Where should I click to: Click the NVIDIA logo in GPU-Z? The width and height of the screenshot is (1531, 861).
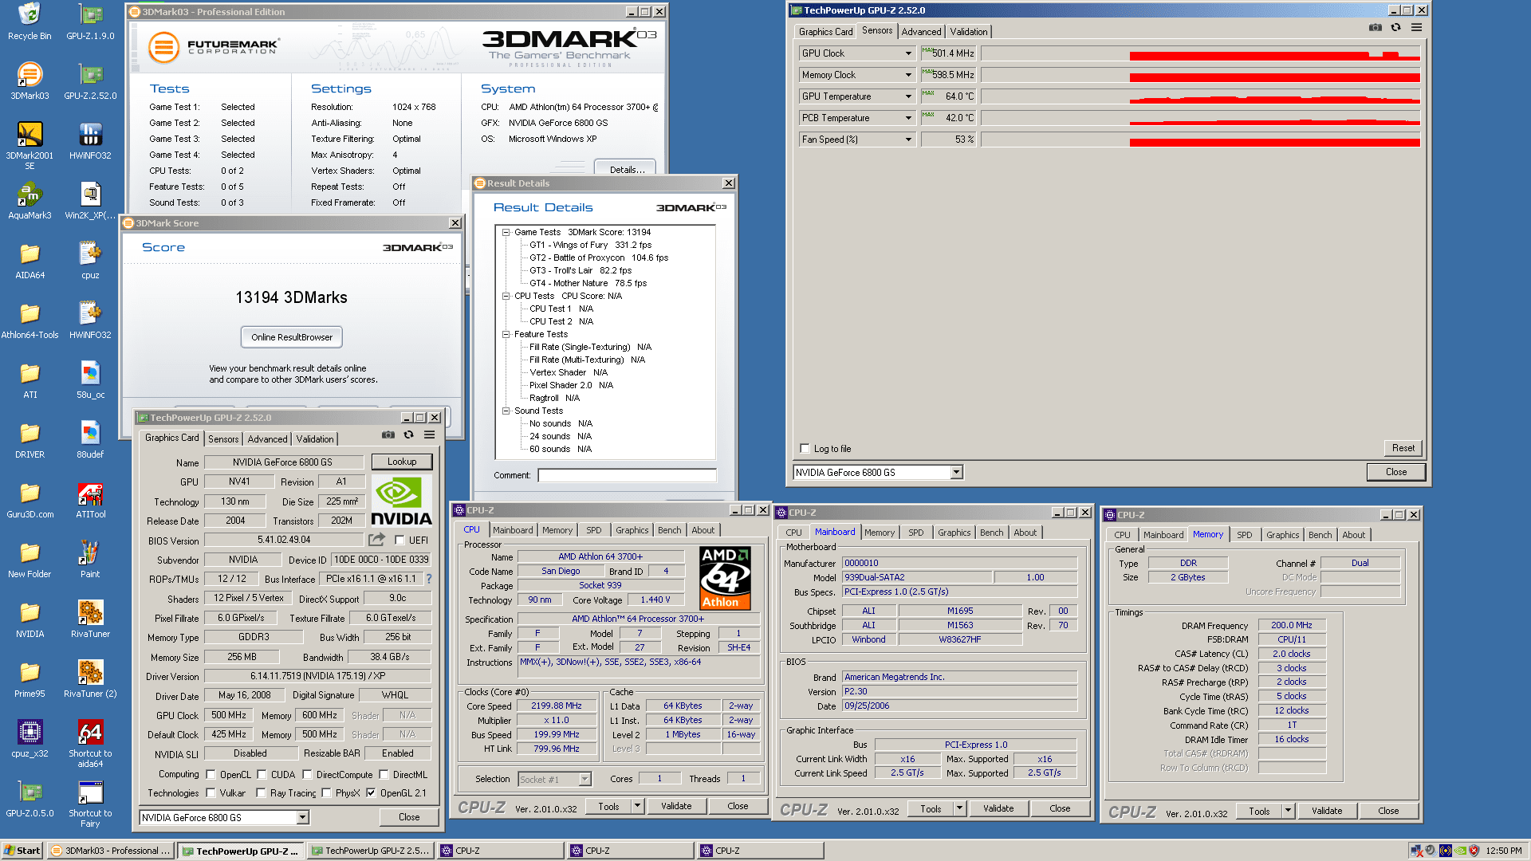click(x=401, y=501)
